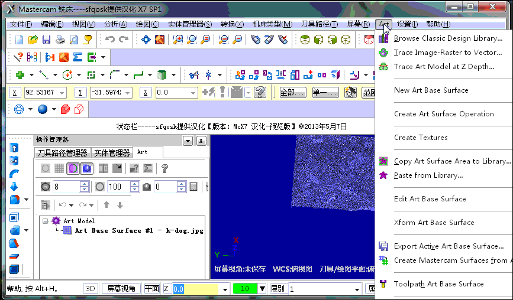The image size is (513, 300).
Task: Open the 文件(F) menu
Action: click(21, 24)
